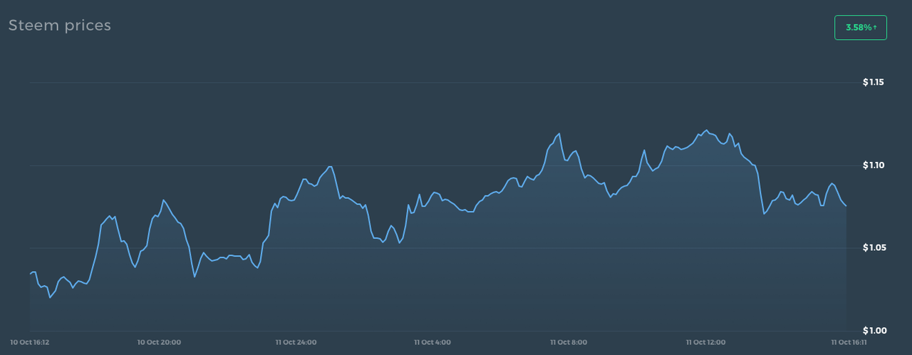Select the 11 Oct 4:00 time label
The height and width of the screenshot is (355, 912).
coord(432,343)
